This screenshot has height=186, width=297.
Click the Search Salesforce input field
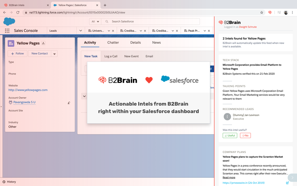coord(151,21)
